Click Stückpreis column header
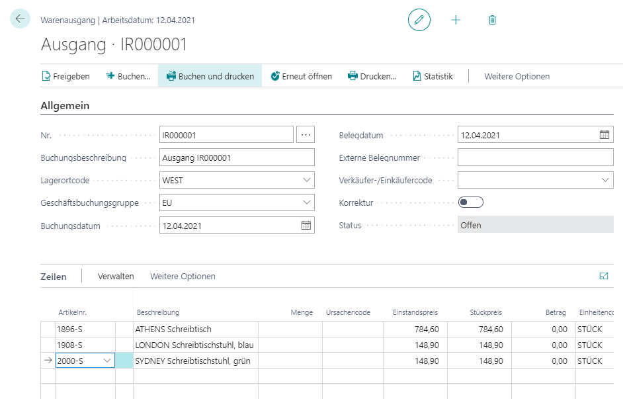Image resolution: width=623 pixels, height=399 pixels. (485, 312)
